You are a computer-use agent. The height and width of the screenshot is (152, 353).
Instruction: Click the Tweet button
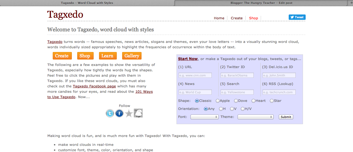pos(297,17)
